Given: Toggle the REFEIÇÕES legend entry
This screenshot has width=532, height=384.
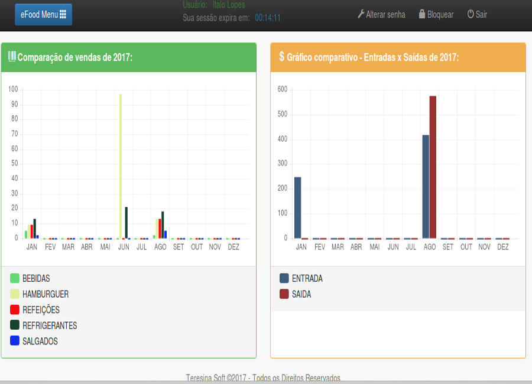Looking at the screenshot, I should click(x=40, y=310).
